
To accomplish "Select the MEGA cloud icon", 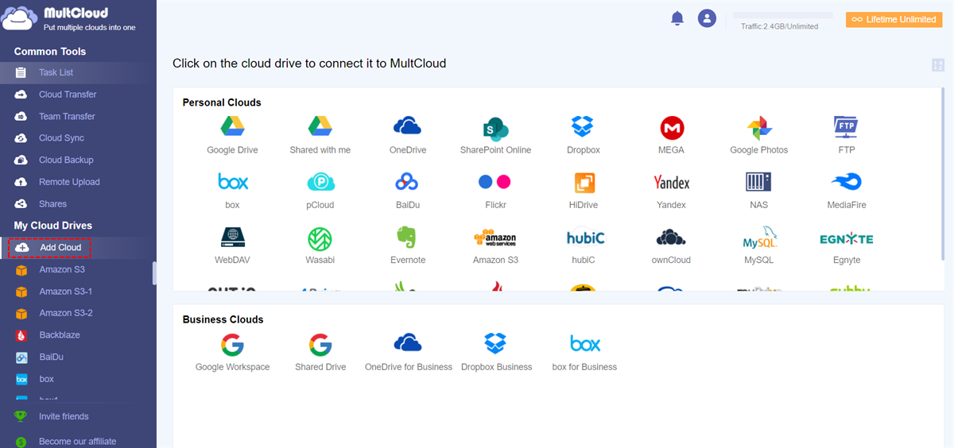I will point(671,134).
